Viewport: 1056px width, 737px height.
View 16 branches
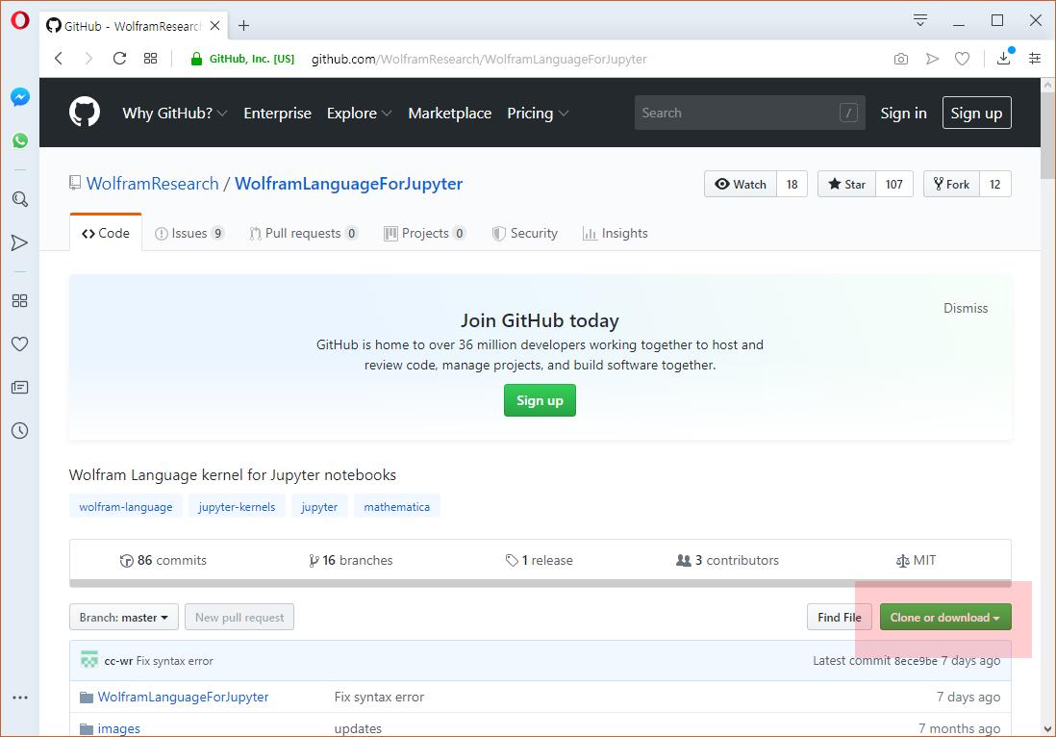[x=350, y=561]
